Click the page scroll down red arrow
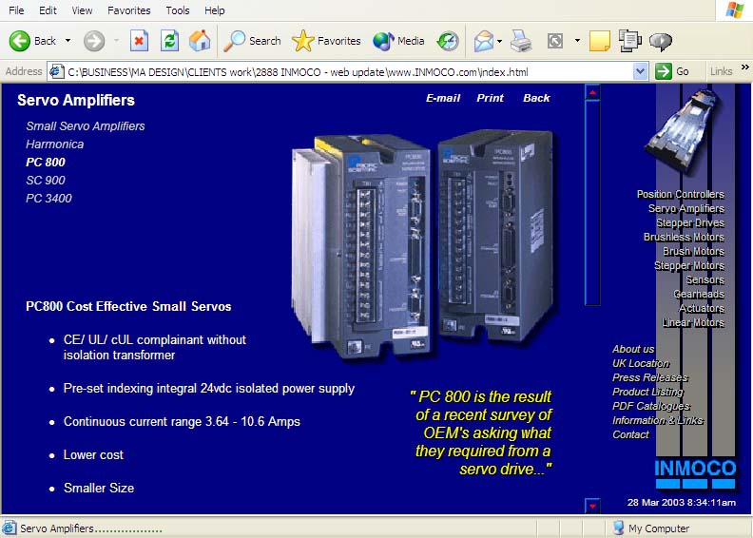The image size is (753, 538). coord(592,506)
